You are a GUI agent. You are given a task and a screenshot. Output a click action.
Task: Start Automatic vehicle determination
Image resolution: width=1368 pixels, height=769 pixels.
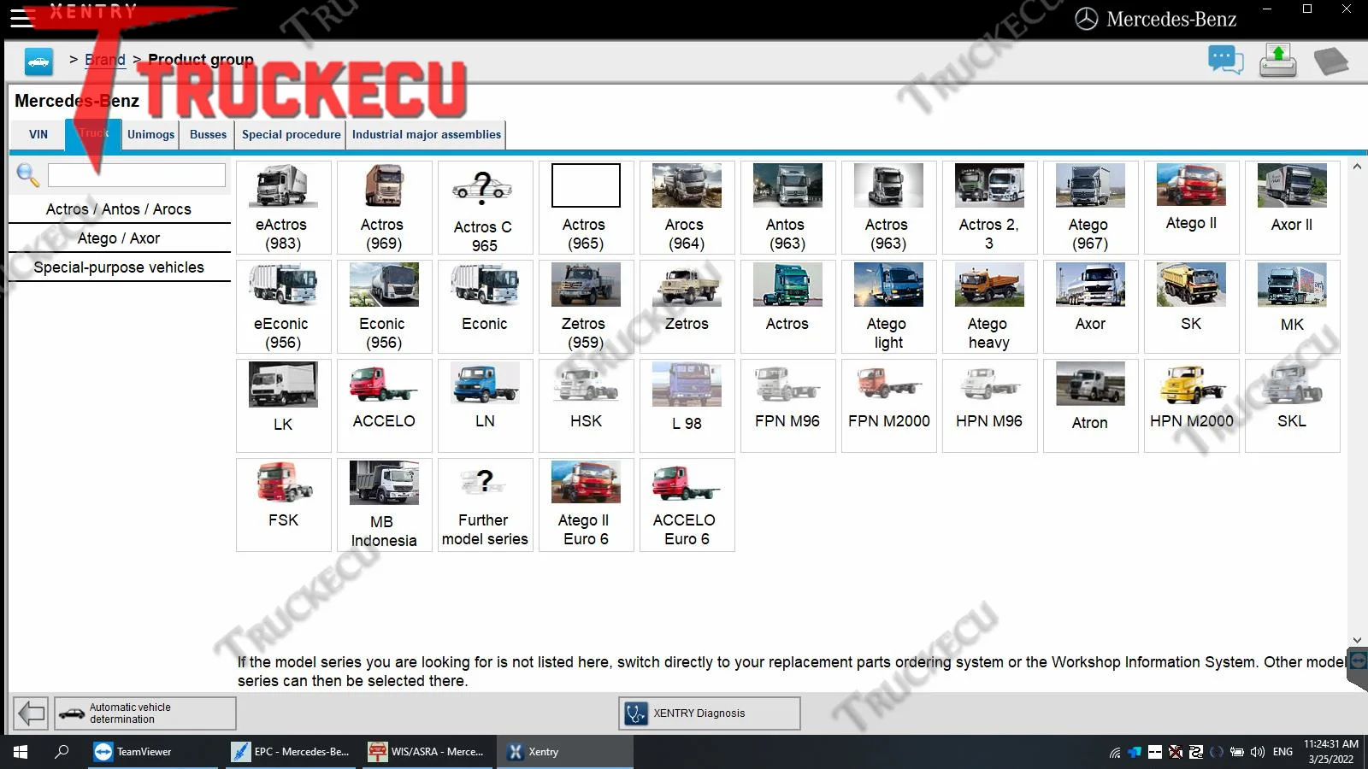145,713
